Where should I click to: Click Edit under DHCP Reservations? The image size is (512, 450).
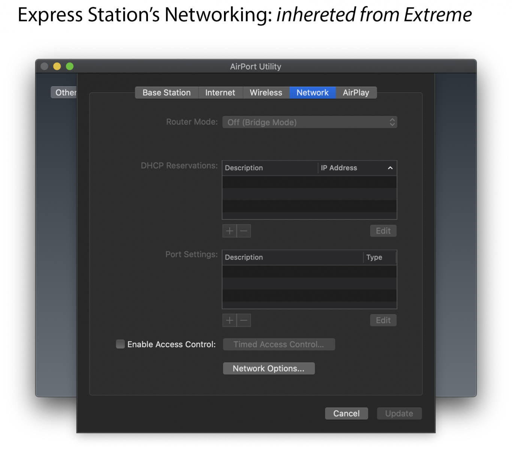[x=383, y=231]
